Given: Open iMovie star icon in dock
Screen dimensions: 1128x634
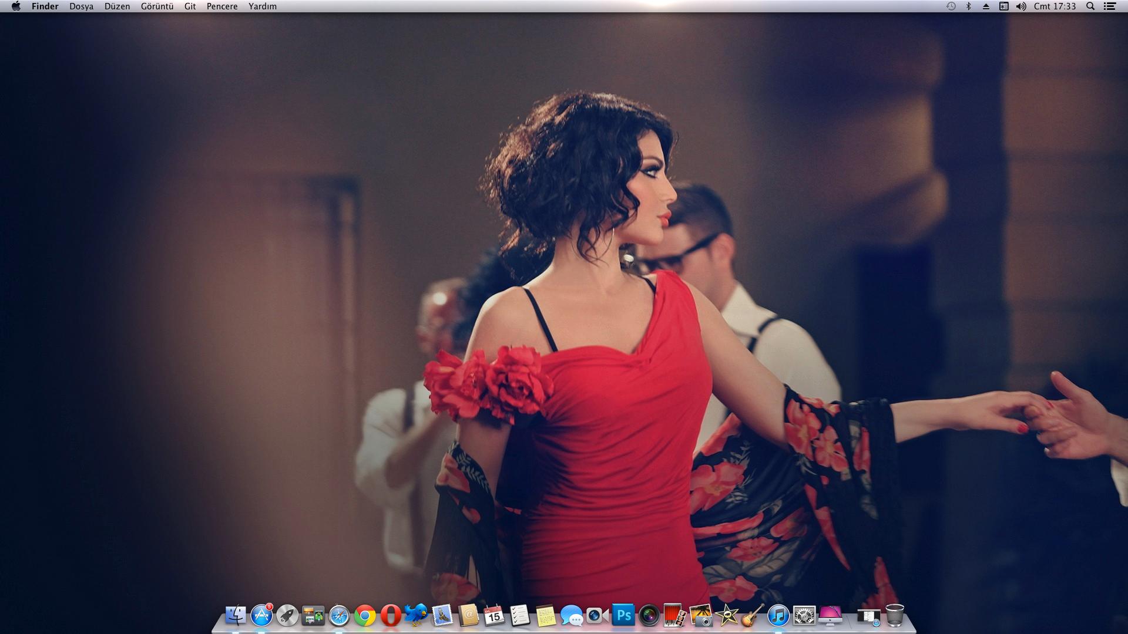Looking at the screenshot, I should click(x=727, y=616).
